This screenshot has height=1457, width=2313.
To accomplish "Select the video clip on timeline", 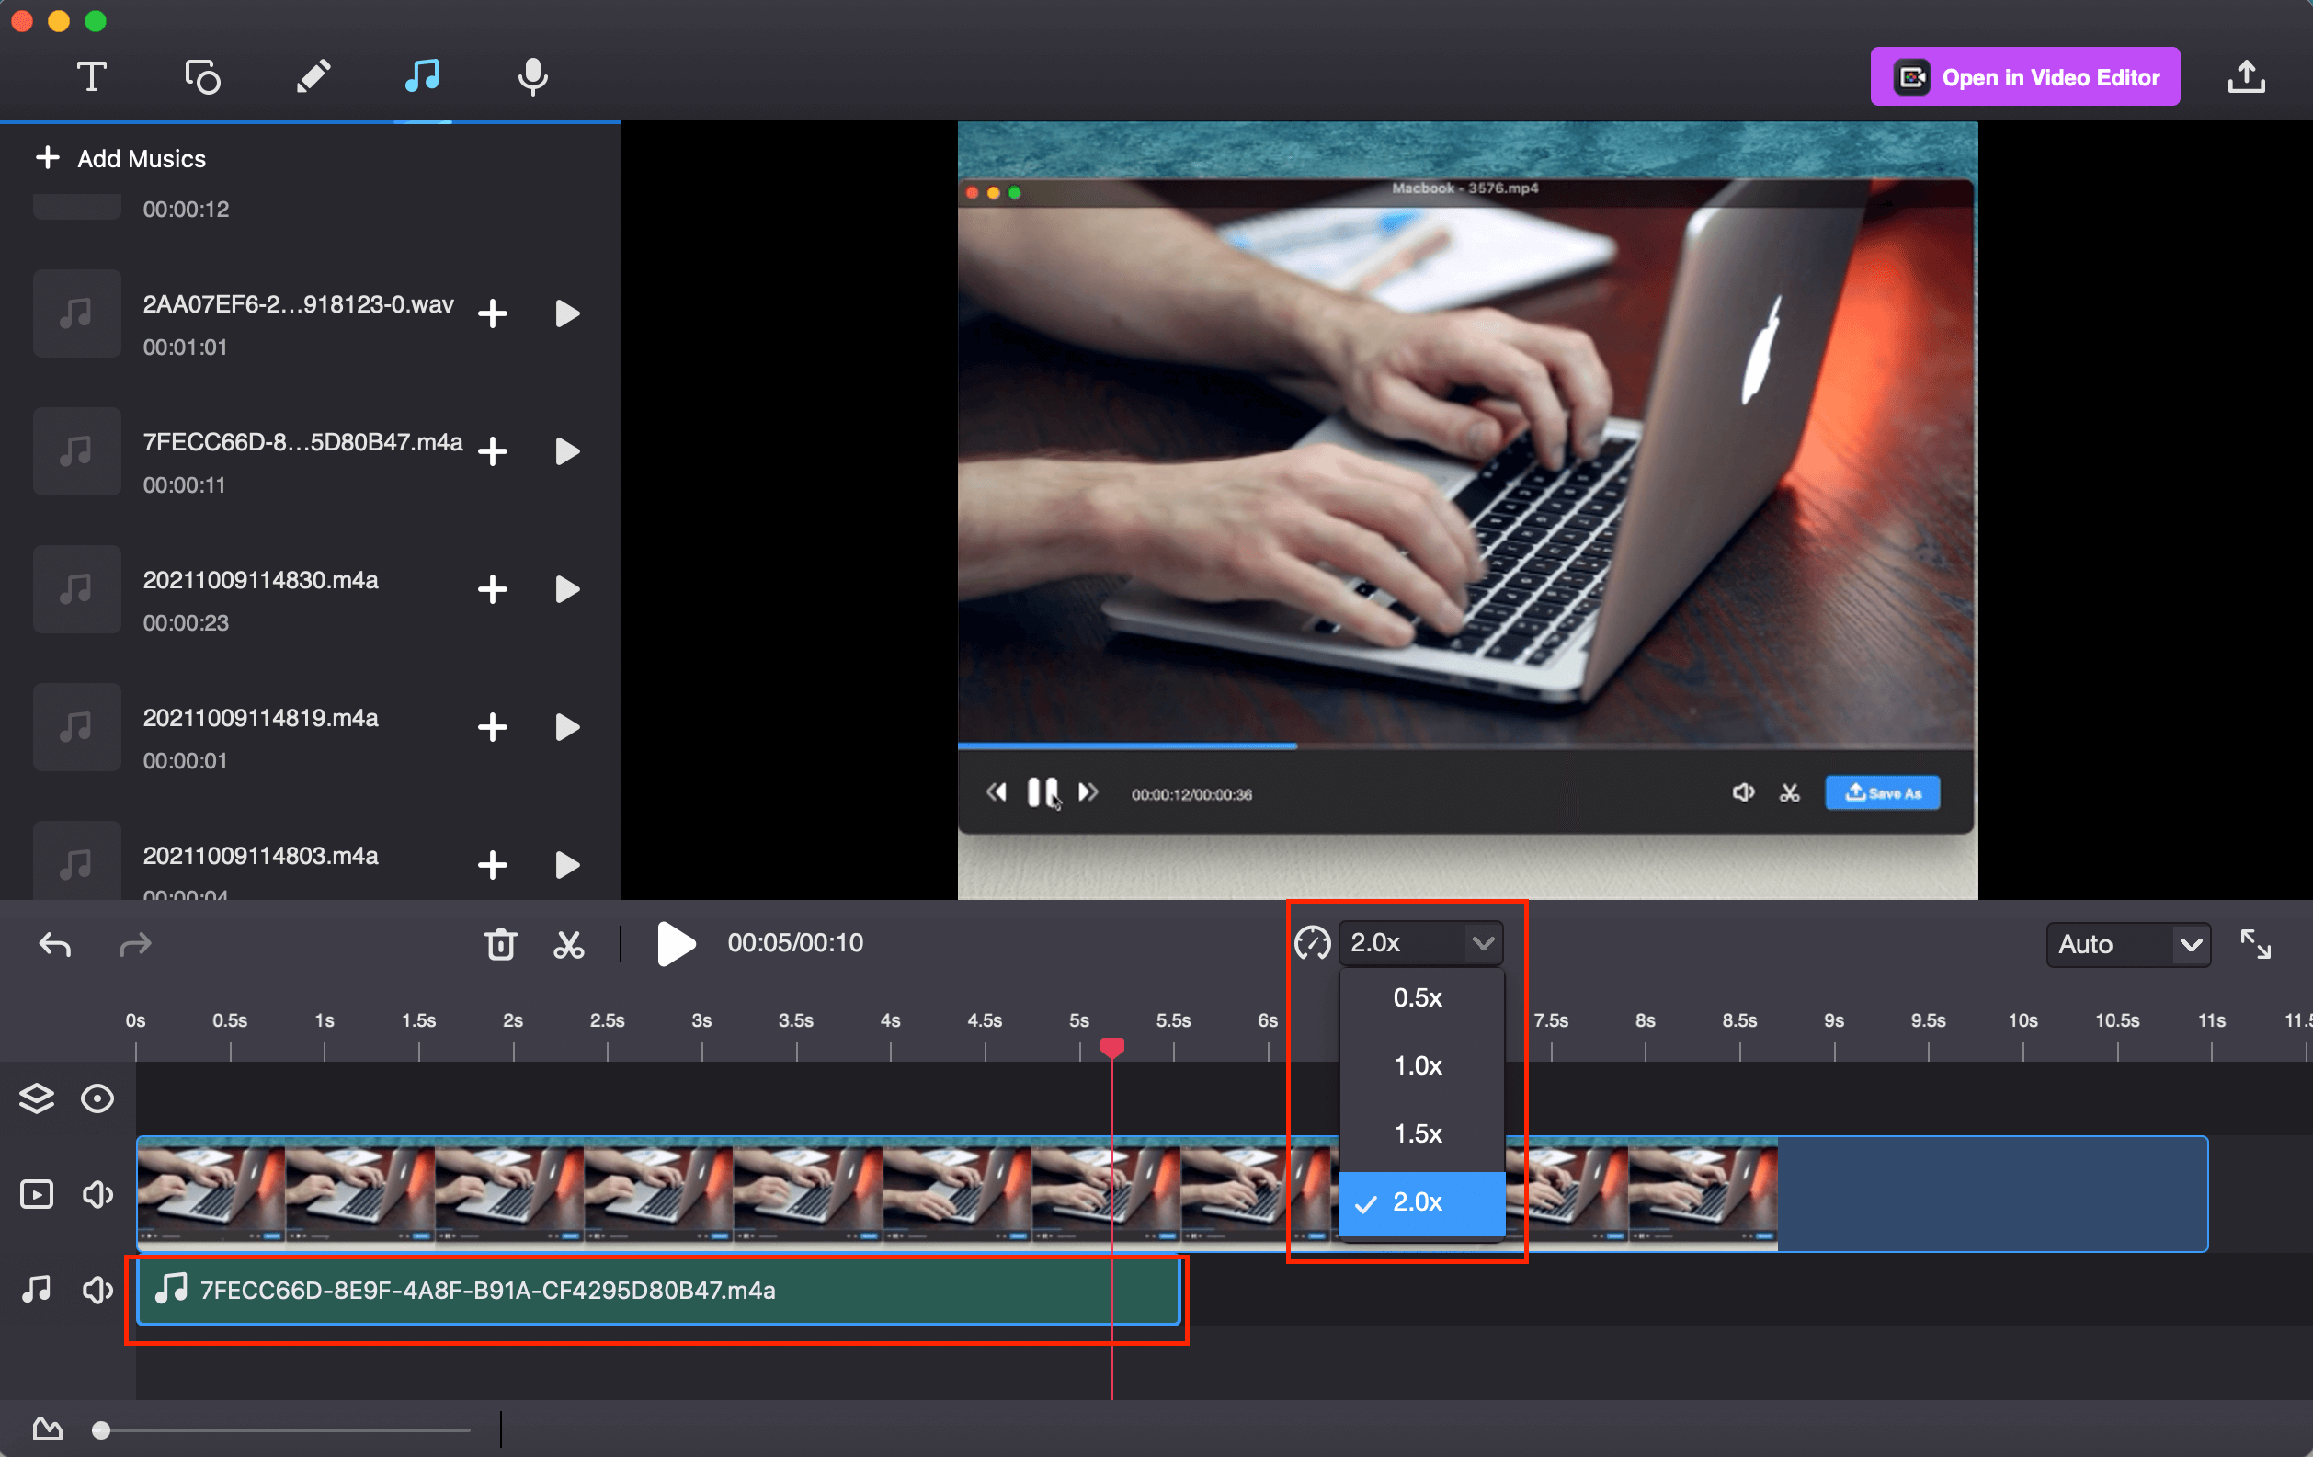I will tap(1172, 1194).
